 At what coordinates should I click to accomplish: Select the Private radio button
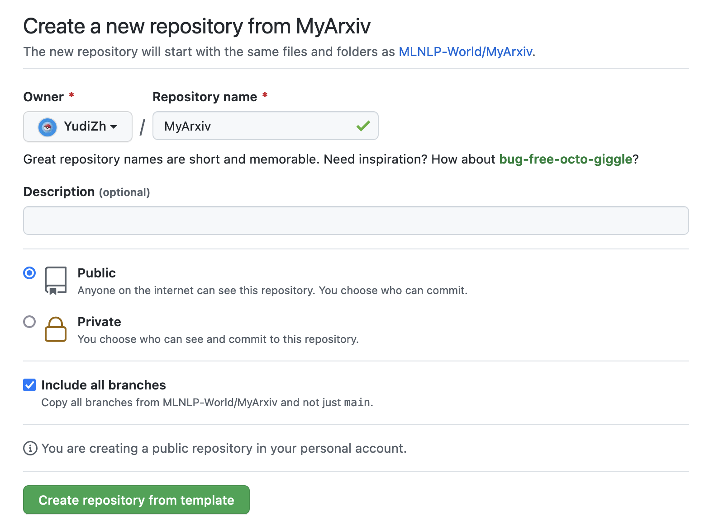(29, 322)
